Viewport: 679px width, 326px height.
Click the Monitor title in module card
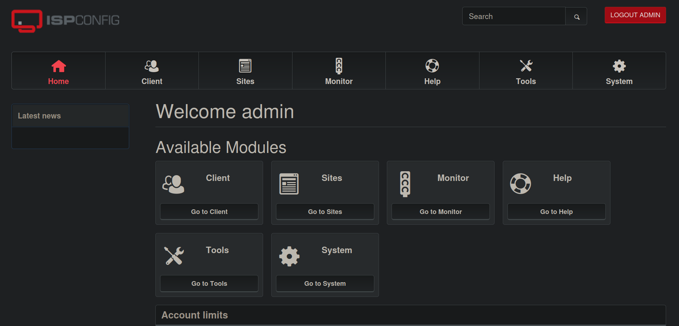[453, 178]
